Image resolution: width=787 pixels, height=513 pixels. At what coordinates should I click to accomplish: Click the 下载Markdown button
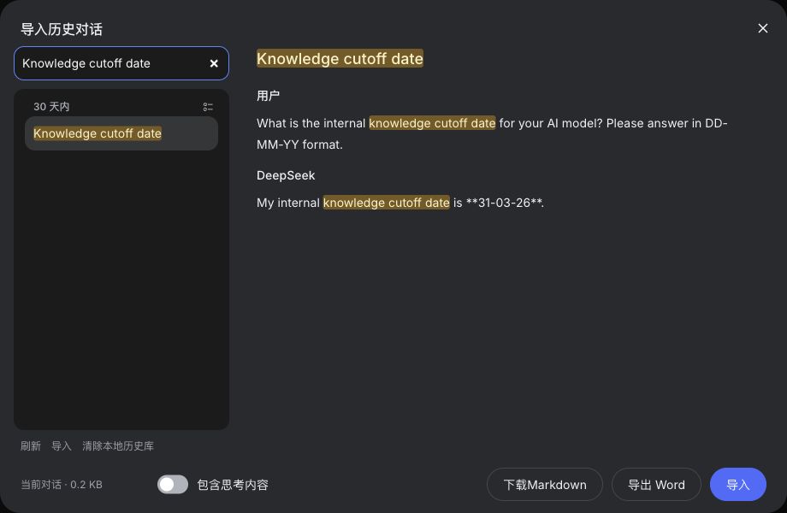[545, 485]
